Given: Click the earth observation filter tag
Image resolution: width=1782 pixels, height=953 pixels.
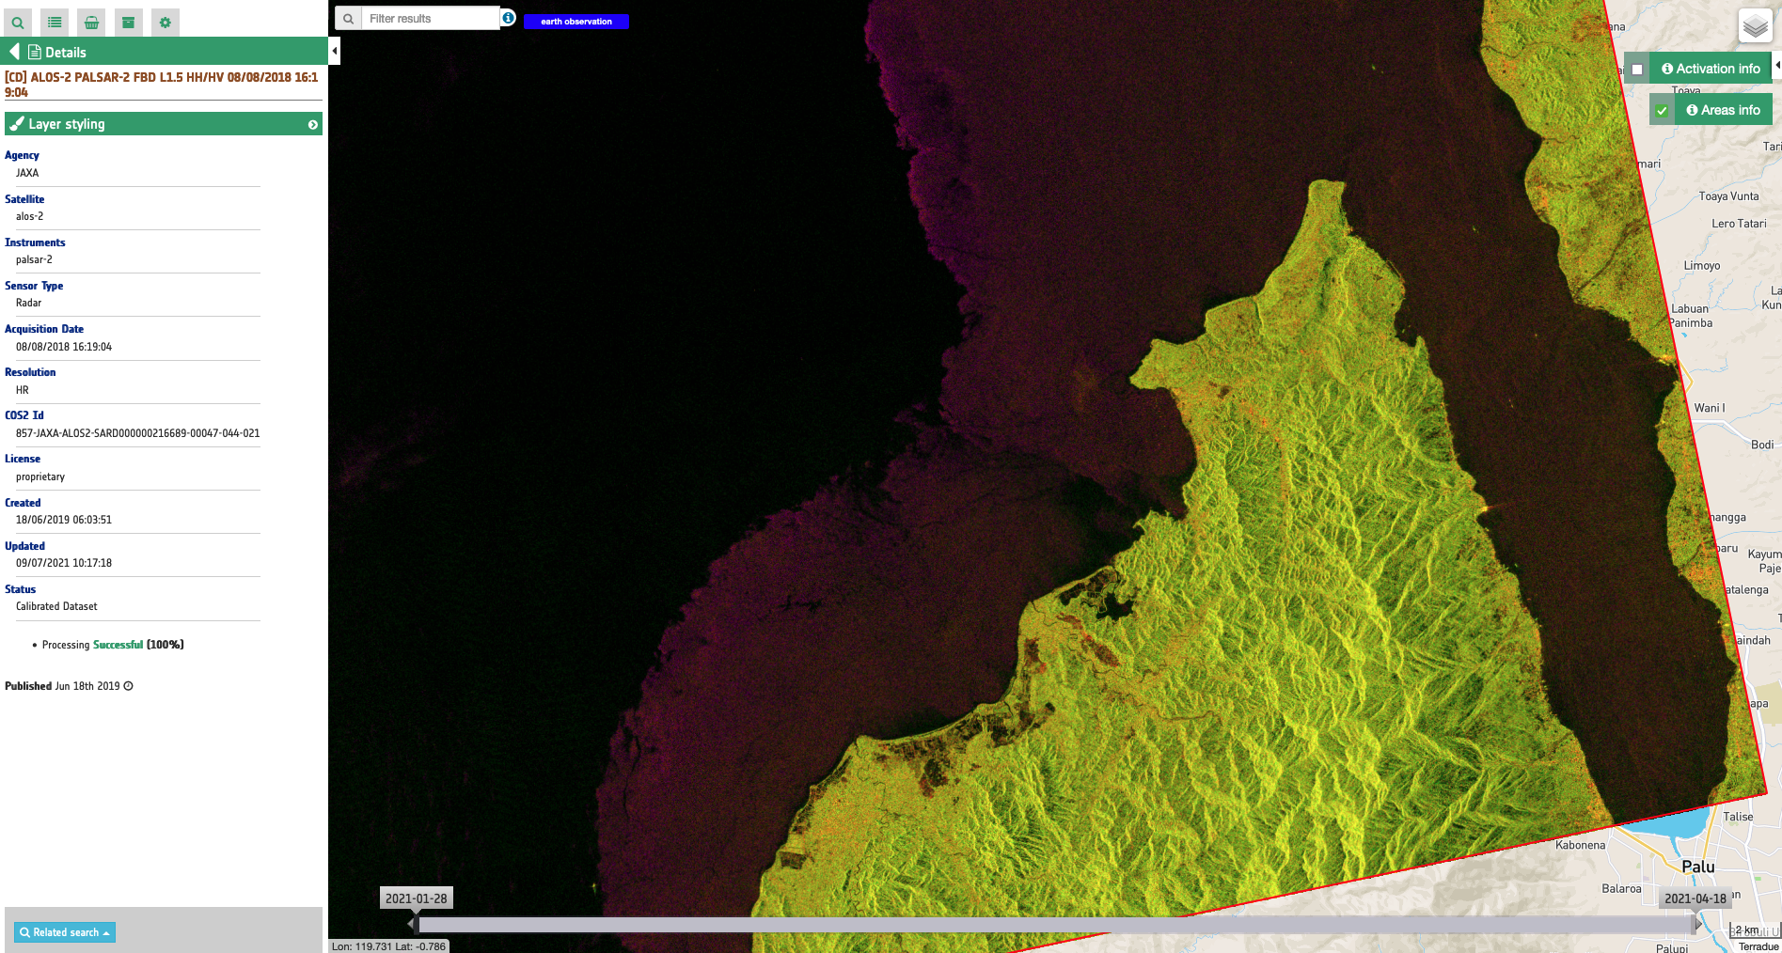Looking at the screenshot, I should point(576,22).
